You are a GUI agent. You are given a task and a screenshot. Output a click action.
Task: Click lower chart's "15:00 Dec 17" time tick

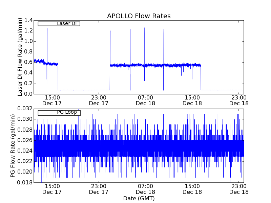click(x=52, y=189)
